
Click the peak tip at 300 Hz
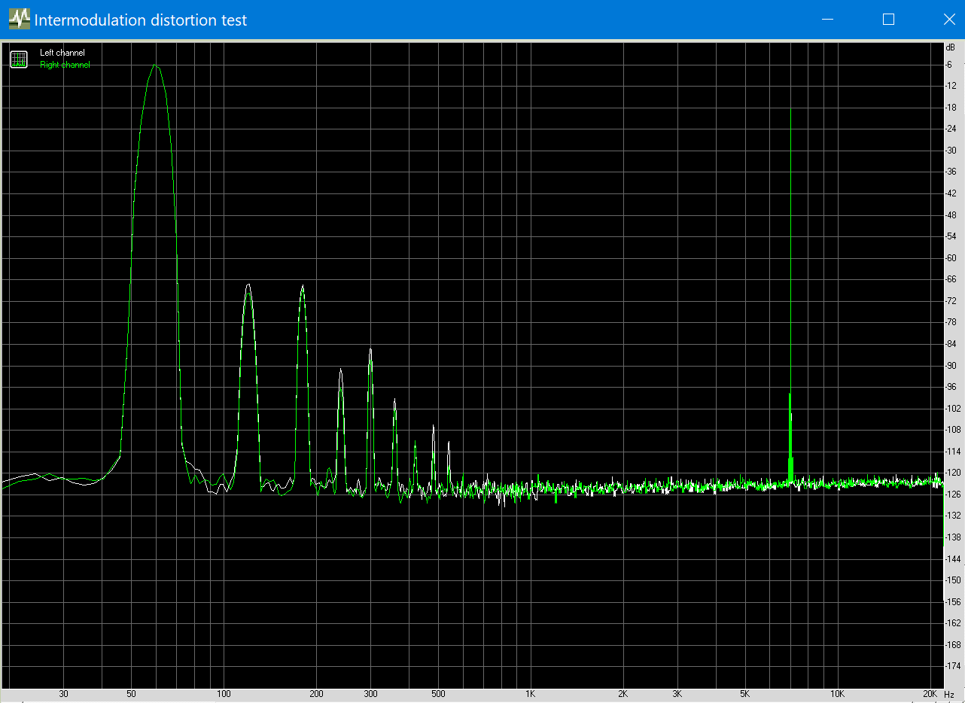click(x=370, y=349)
